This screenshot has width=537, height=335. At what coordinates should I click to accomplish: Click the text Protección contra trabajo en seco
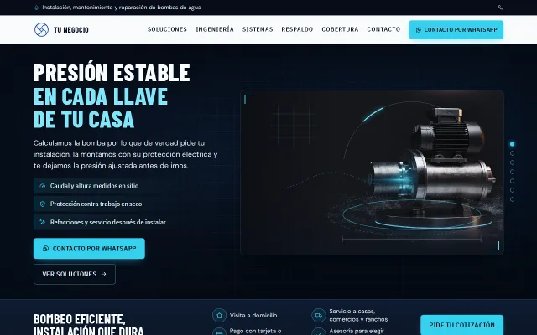[96, 204]
